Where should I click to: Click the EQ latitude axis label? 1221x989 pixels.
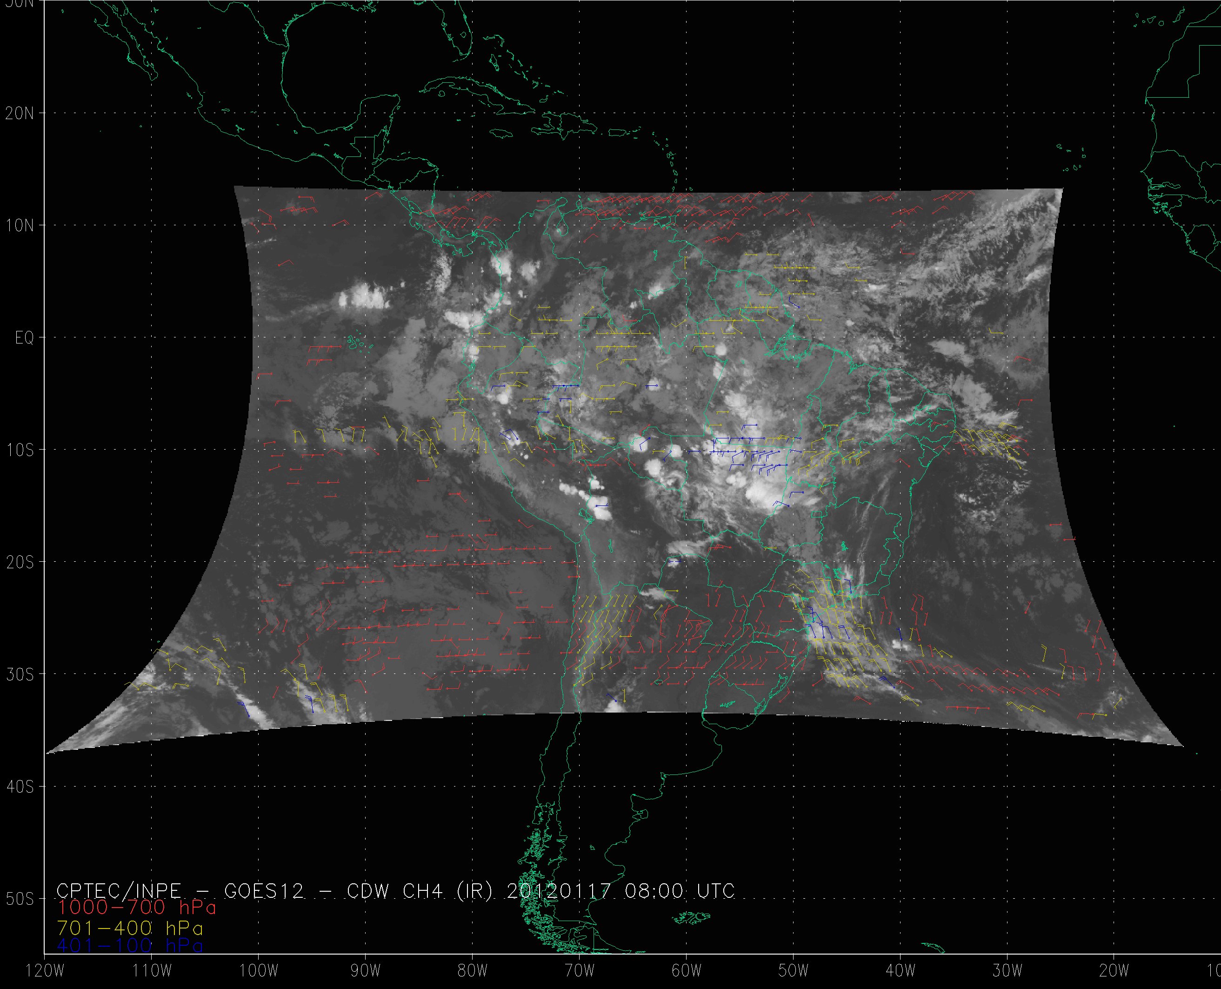[x=25, y=338]
